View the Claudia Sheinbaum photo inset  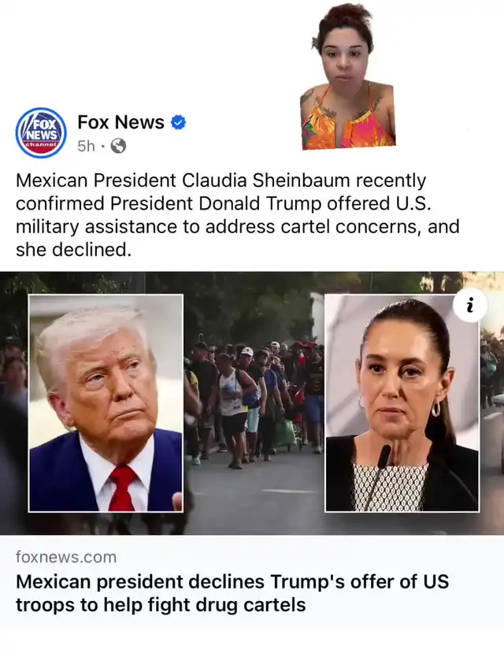coord(402,403)
